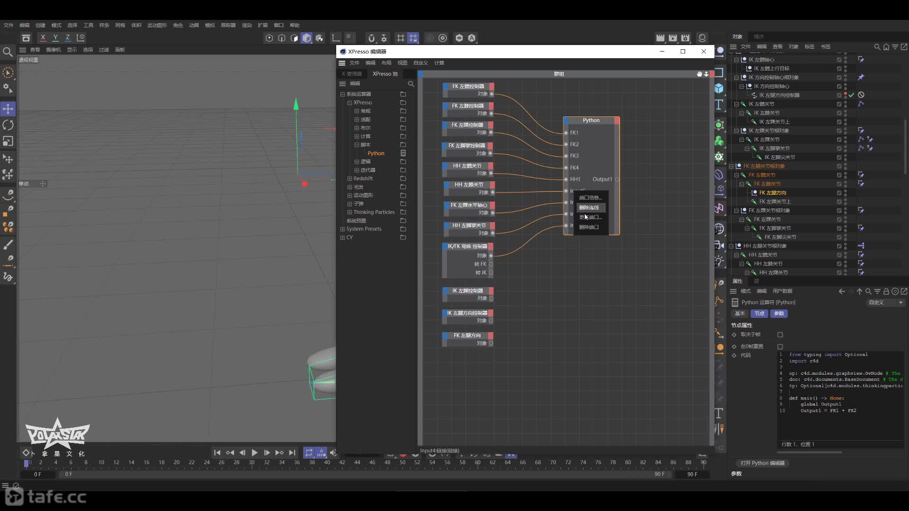The width and height of the screenshot is (909, 511).
Task: Select the Scale tool in left toolbar
Action: [8, 141]
